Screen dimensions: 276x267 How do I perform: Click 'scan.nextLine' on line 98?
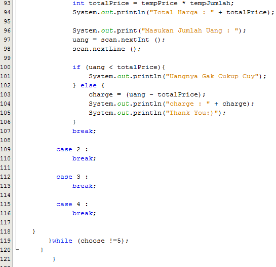point(99,49)
